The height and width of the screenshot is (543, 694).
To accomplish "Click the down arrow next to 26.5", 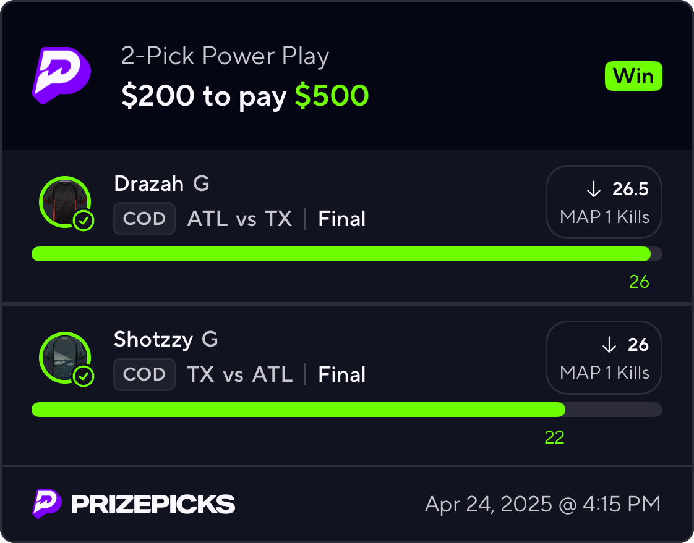I will point(594,189).
